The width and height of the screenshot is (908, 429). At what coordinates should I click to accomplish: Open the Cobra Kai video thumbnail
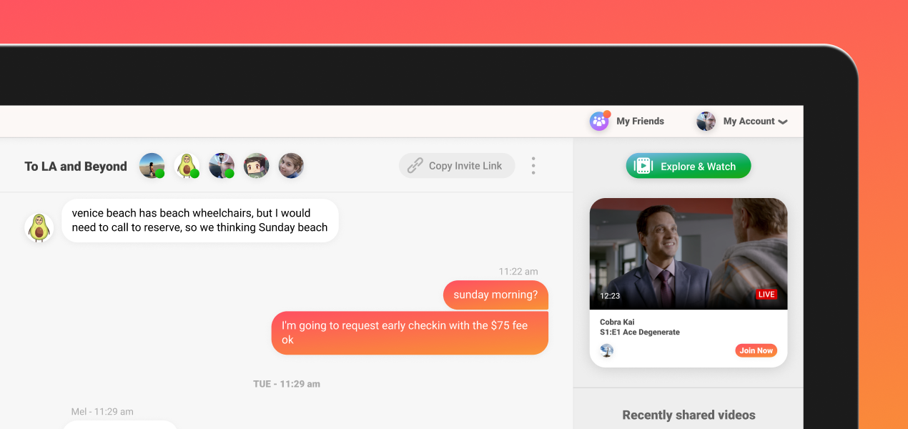click(688, 254)
